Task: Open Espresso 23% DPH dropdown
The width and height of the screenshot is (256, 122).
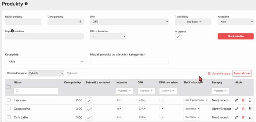Action: (142, 100)
